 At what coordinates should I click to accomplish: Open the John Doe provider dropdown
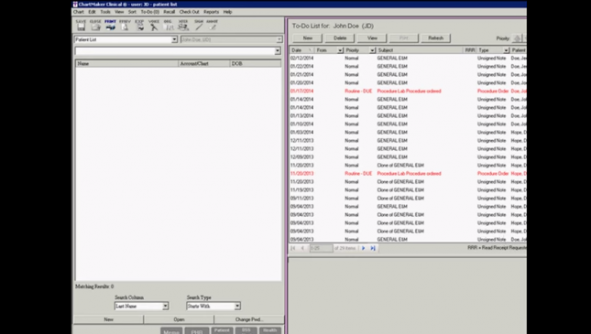(279, 39)
